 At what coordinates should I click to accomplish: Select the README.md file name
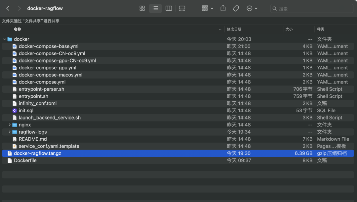[x=33, y=139]
